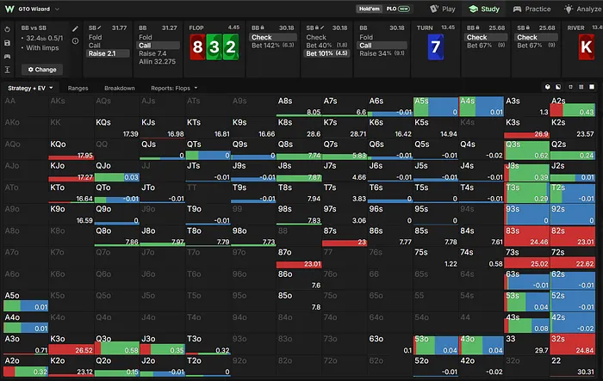603x381 pixels.
Task: Switch to the Ranges tab
Action: (78, 88)
